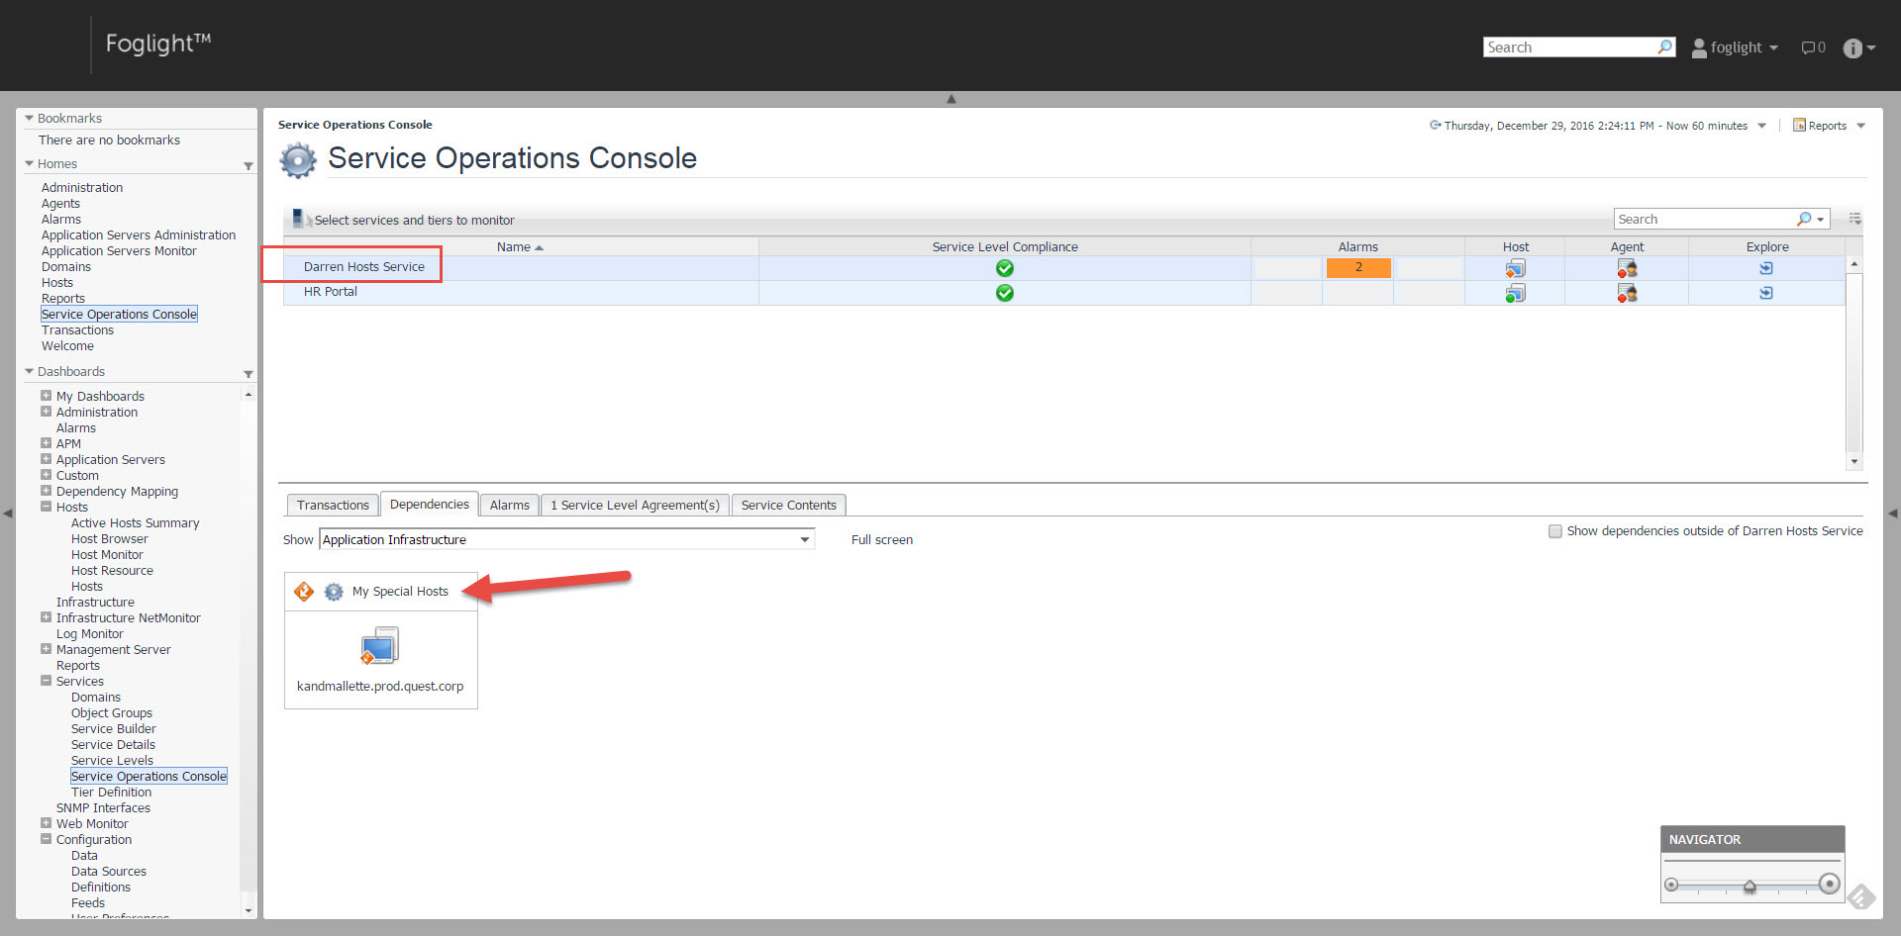Open the Application Infrastructure Show dropdown

click(805, 539)
